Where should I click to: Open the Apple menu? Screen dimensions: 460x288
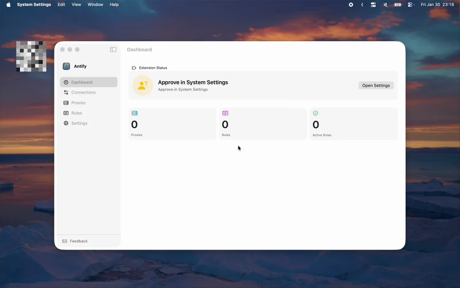(9, 5)
